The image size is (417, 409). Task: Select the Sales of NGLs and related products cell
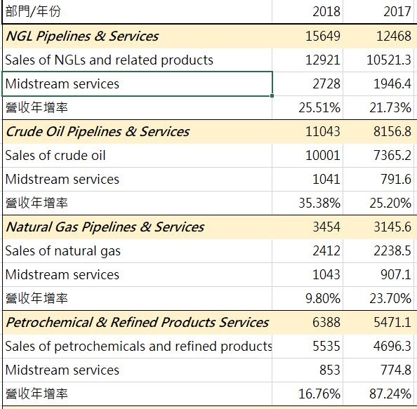pos(137,60)
